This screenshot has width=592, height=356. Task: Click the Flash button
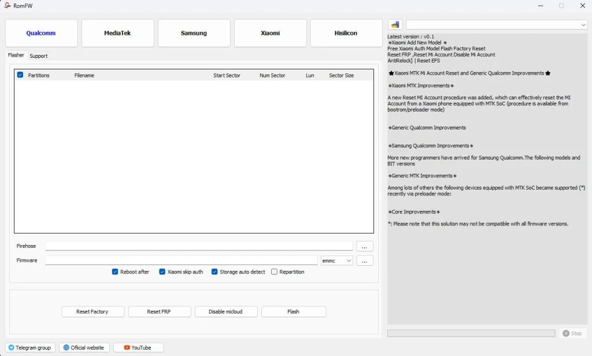coord(293,311)
